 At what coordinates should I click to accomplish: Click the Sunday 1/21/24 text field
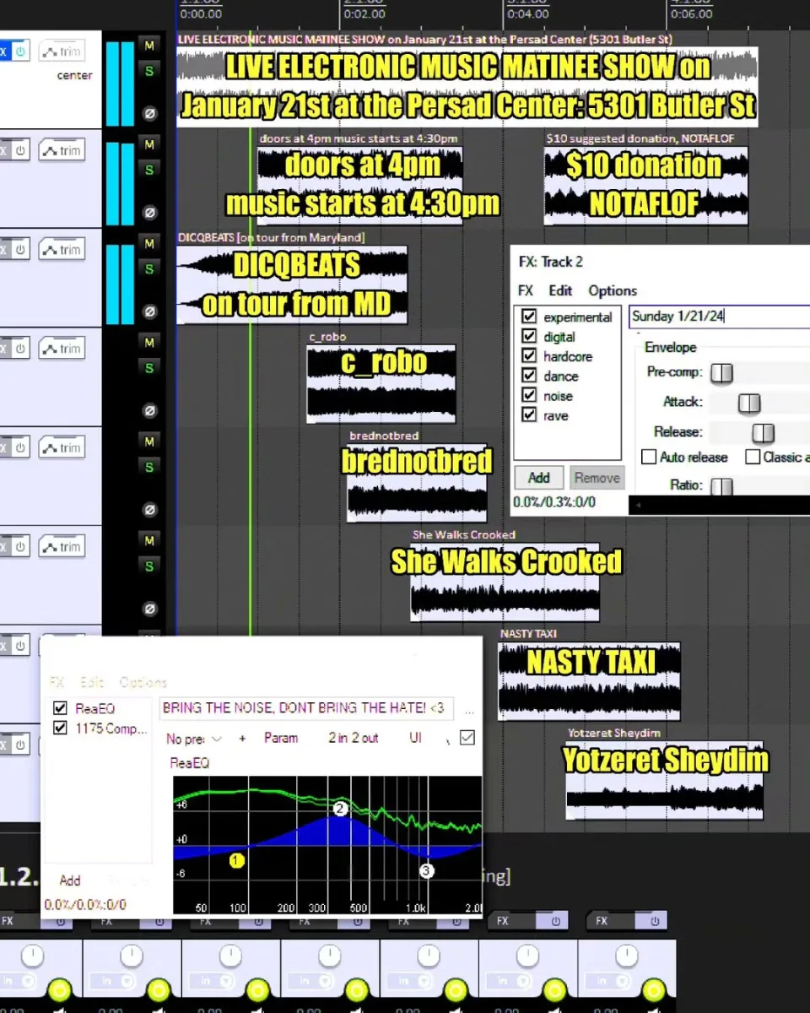720,317
